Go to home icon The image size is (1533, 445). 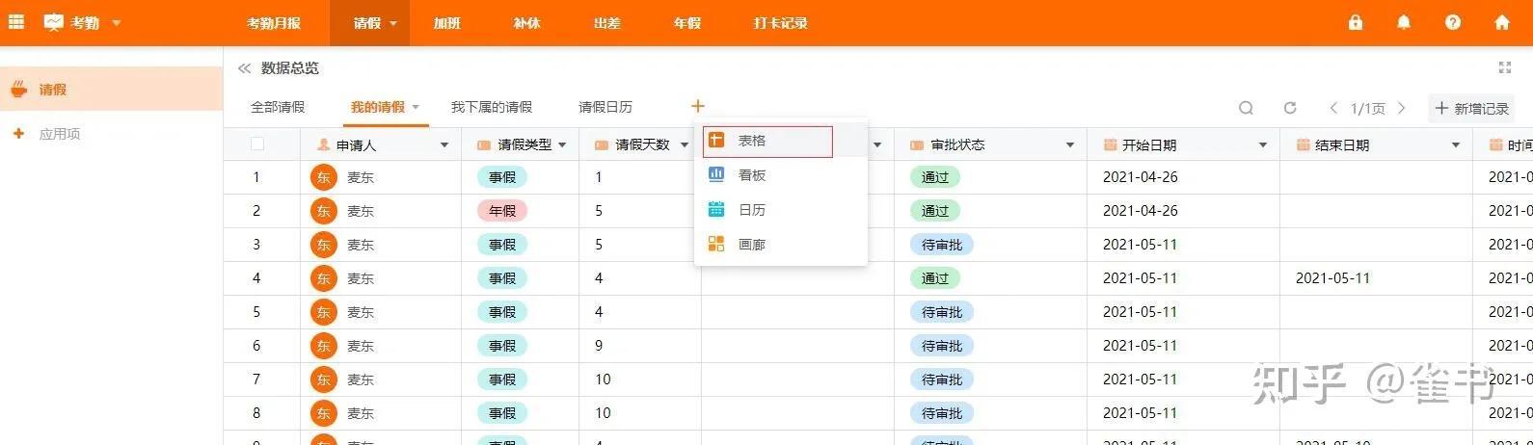coord(1502,22)
